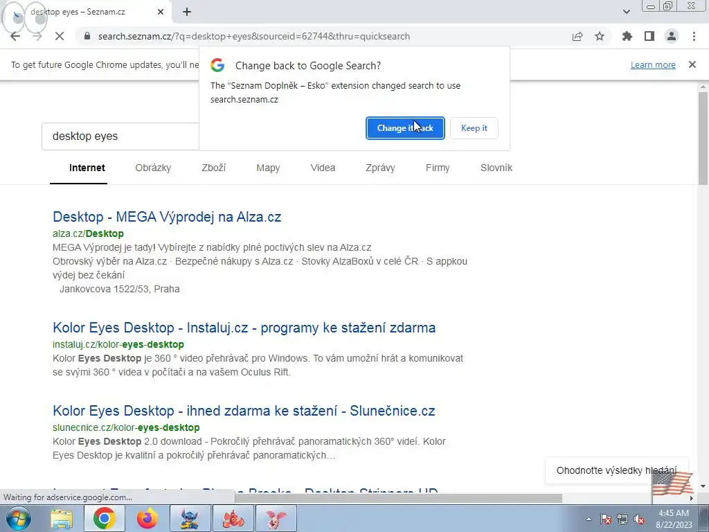Open Windows Explorer from the taskbar
This screenshot has height=532, width=709.
pyautogui.click(x=62, y=518)
